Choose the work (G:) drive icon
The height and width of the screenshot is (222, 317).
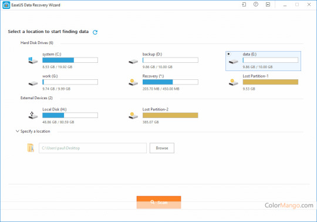pyautogui.click(x=33, y=83)
